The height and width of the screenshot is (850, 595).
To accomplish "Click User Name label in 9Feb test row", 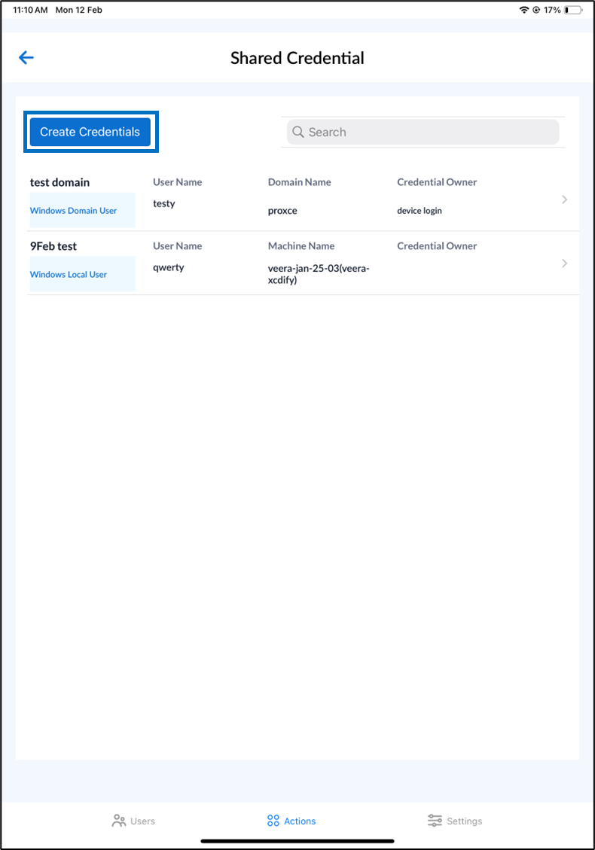I will tap(177, 246).
